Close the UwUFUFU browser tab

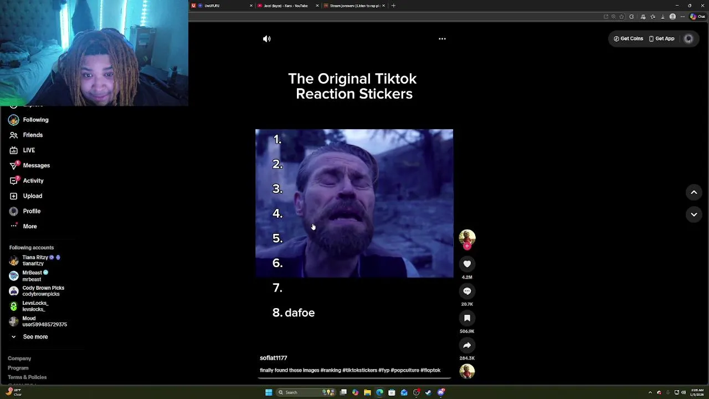(251, 6)
